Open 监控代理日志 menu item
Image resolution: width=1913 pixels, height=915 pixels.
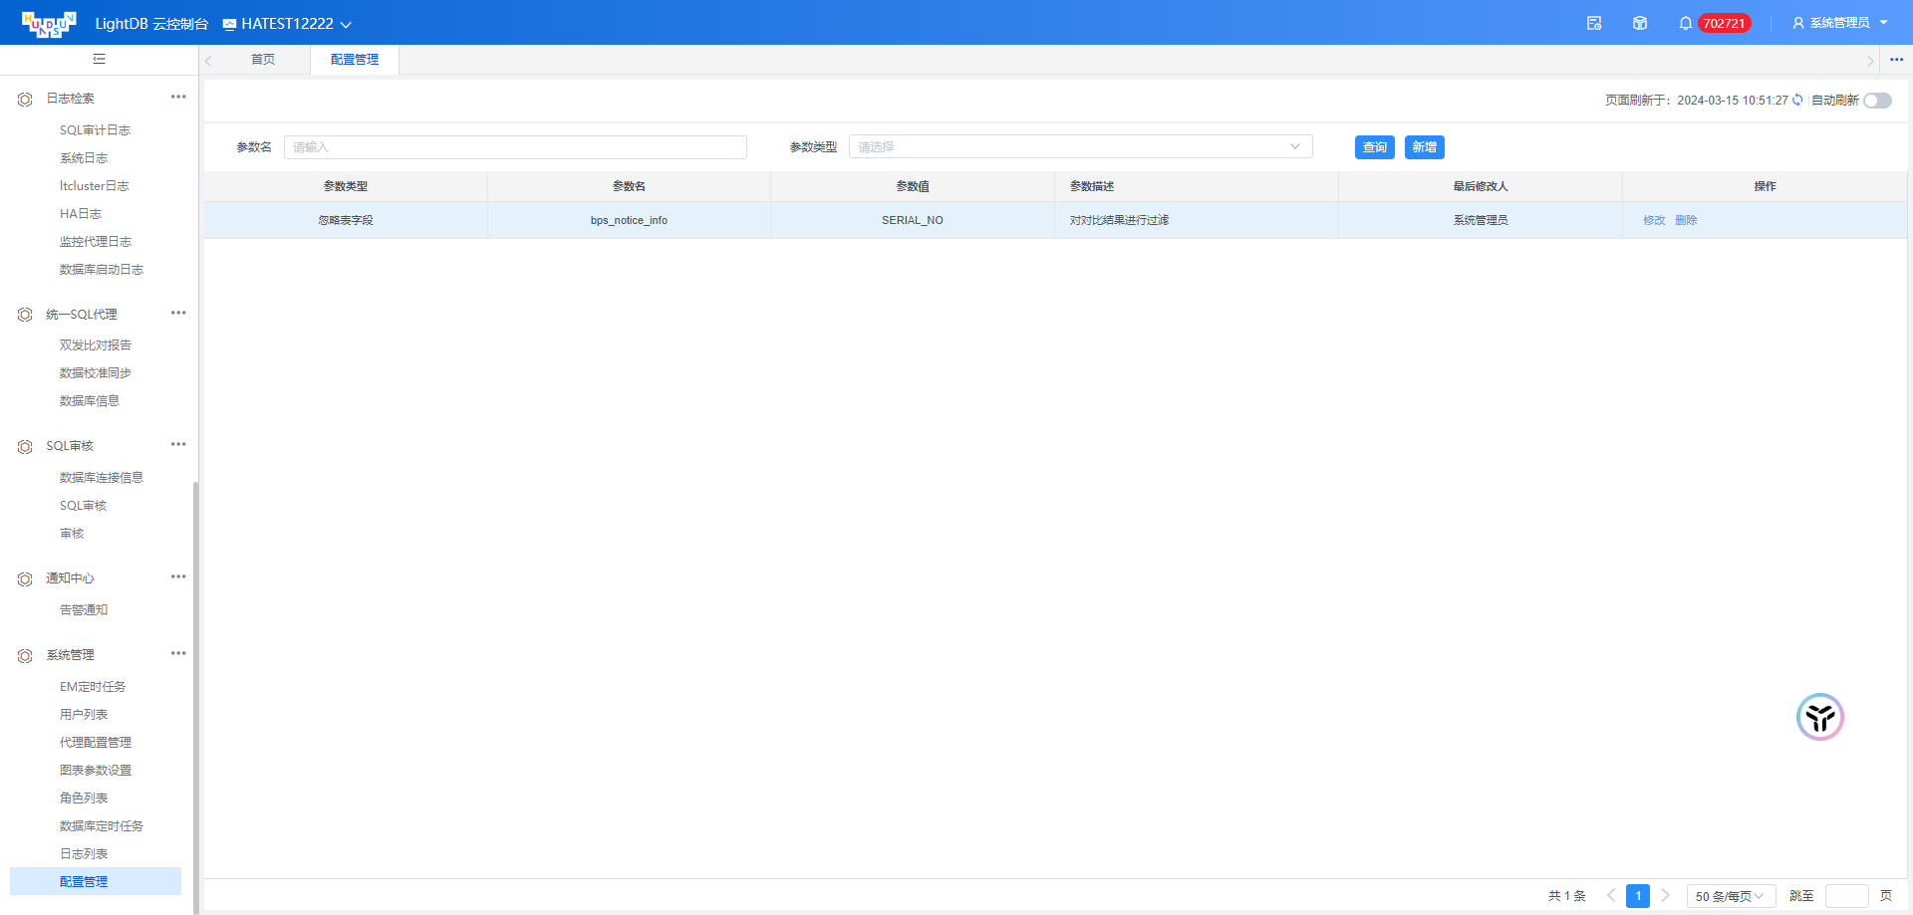pyautogui.click(x=96, y=242)
